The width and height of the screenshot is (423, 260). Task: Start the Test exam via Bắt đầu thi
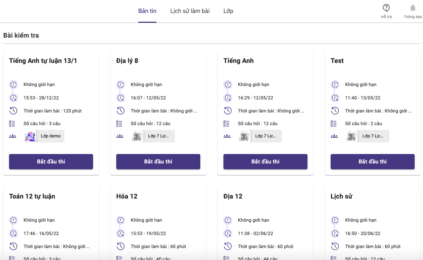tap(372, 162)
